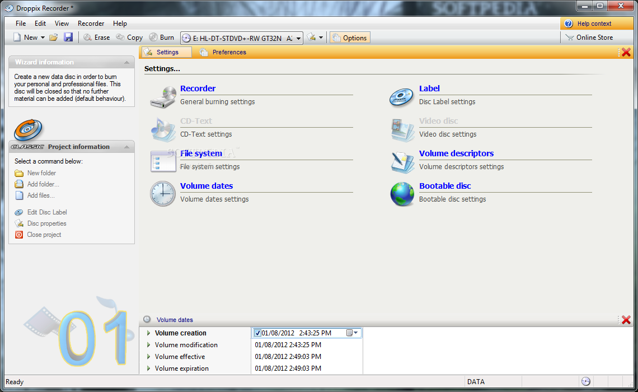The image size is (638, 392).
Task: Open the View menu
Action: [x=62, y=23]
